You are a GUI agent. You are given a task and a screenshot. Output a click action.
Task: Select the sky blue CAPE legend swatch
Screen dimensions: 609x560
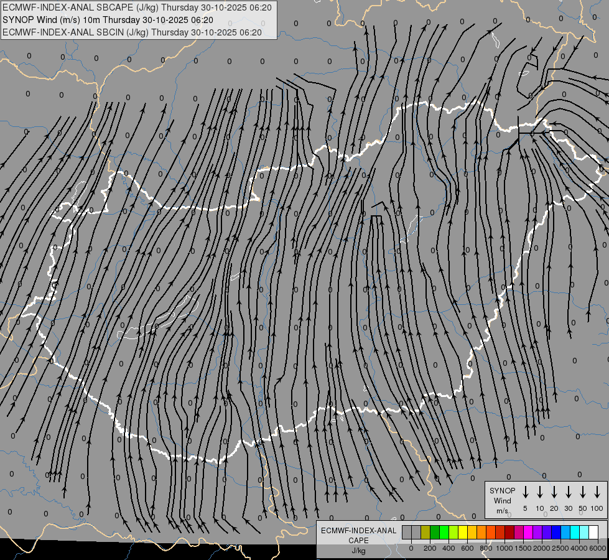[x=565, y=532]
